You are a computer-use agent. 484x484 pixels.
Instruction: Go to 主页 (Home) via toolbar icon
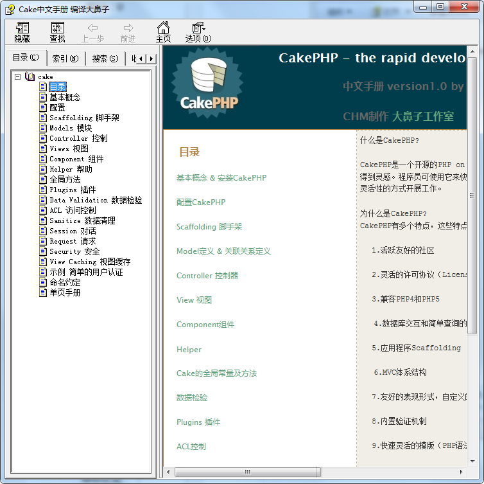coord(164,28)
